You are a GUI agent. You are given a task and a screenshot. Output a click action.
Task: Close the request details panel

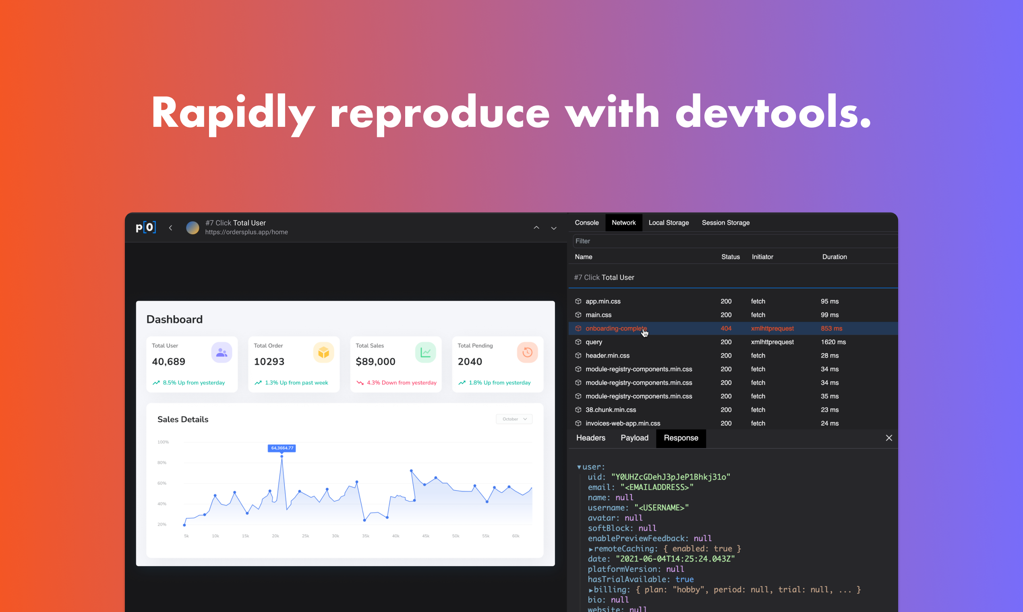point(888,438)
